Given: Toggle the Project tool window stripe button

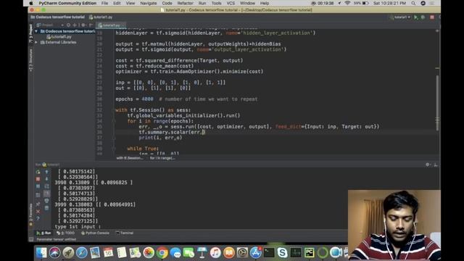Looking at the screenshot, I should tap(30, 34).
